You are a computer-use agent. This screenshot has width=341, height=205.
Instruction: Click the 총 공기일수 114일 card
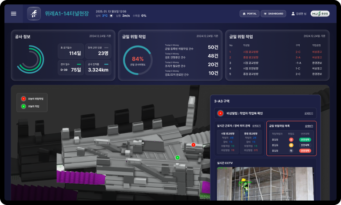(71, 51)
